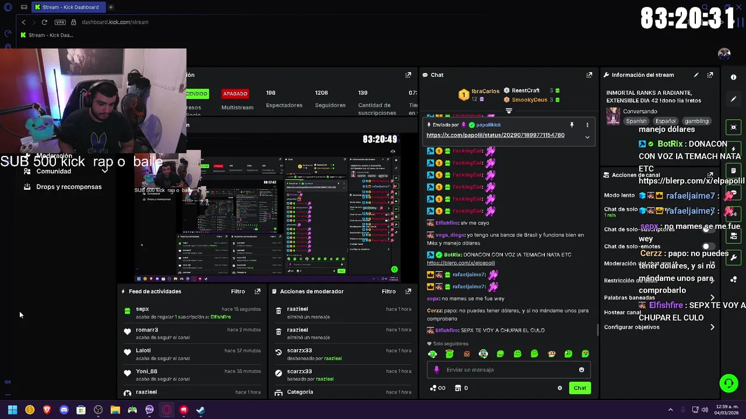Image resolution: width=746 pixels, height=419 pixels.
Task: Click the chat panel scrollbar
Action: (597, 329)
